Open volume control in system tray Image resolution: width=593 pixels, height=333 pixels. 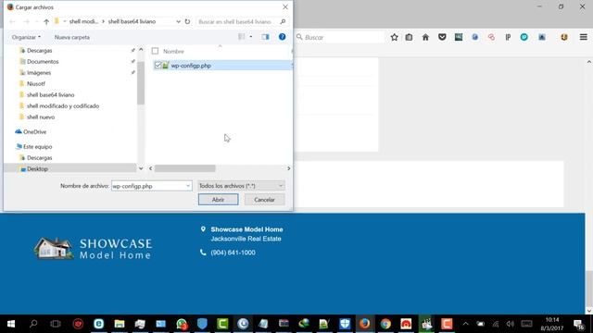(x=511, y=324)
